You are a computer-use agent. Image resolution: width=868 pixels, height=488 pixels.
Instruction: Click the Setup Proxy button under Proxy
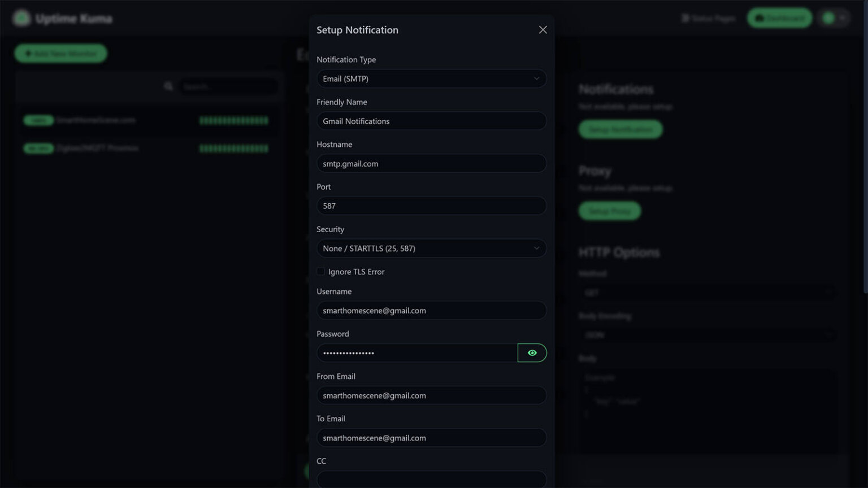click(609, 211)
